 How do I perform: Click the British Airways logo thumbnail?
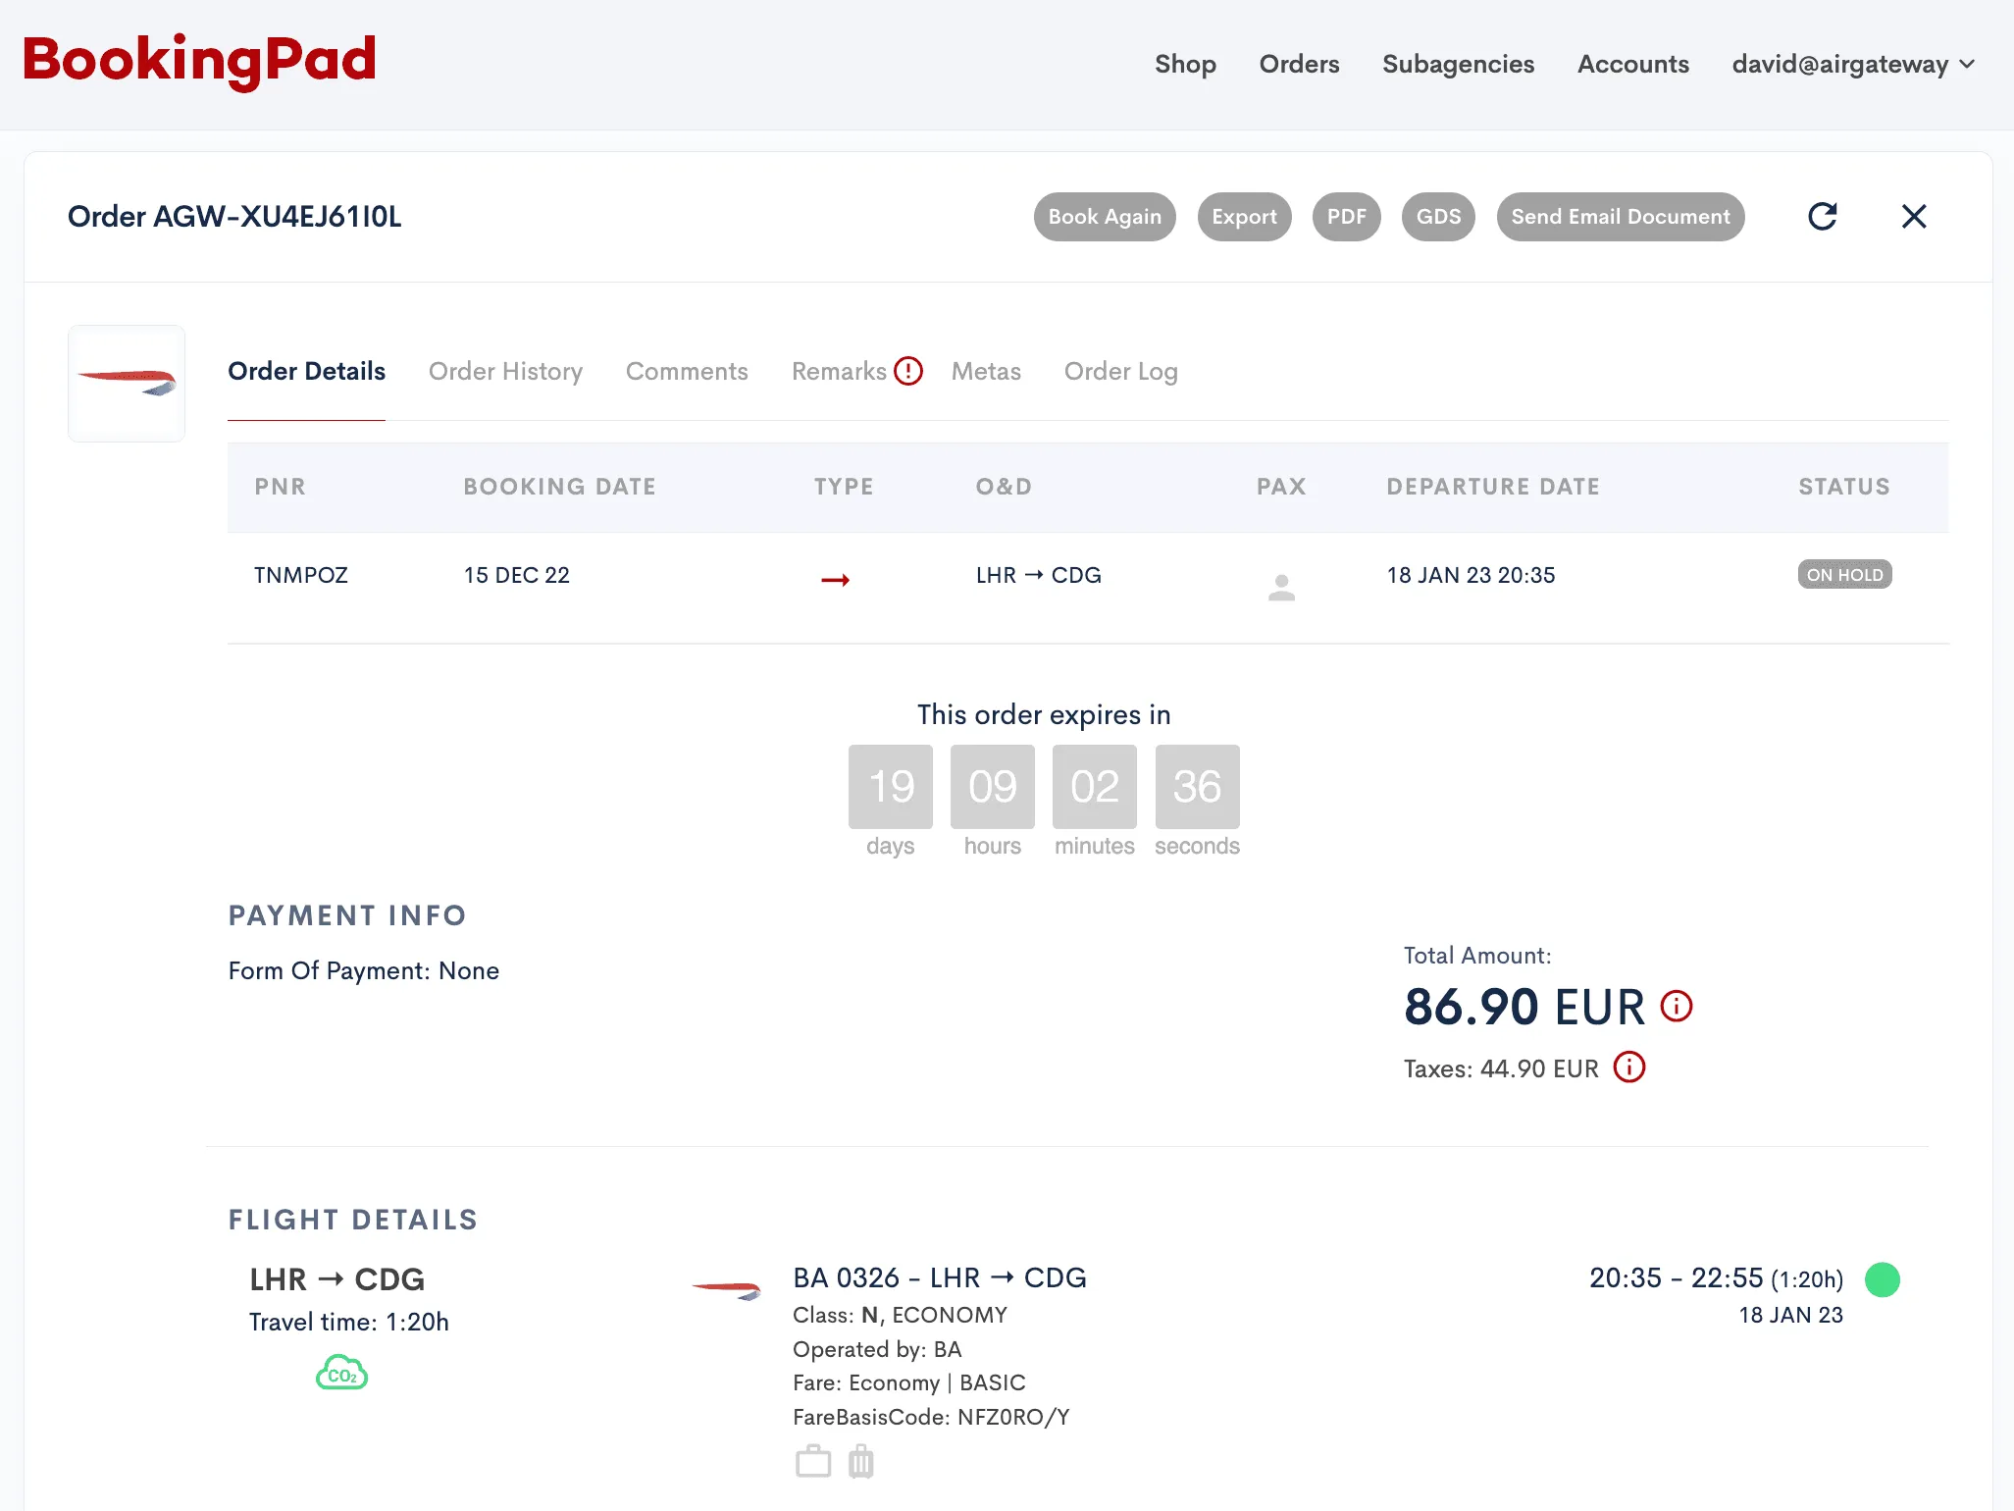pyautogui.click(x=127, y=383)
